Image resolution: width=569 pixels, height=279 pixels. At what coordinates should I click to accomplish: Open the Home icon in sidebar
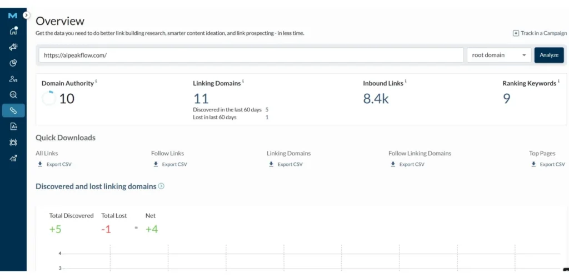click(13, 31)
